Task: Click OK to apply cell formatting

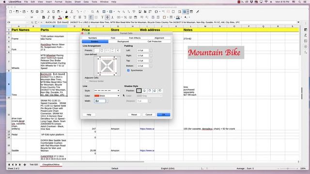Action: click(x=164, y=115)
